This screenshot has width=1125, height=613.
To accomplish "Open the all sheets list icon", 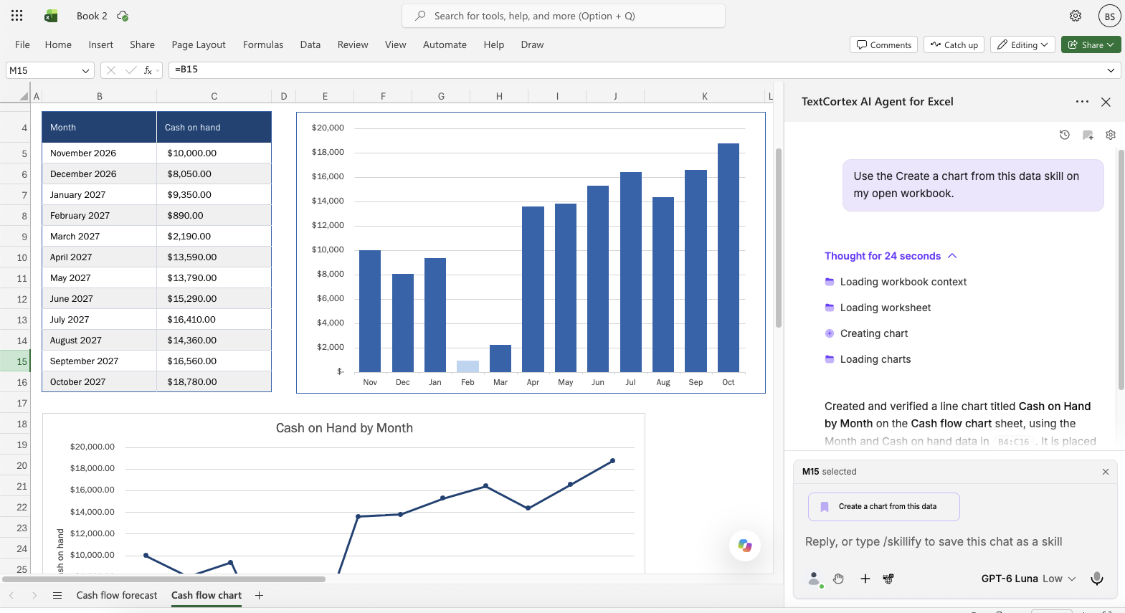I will [57, 595].
